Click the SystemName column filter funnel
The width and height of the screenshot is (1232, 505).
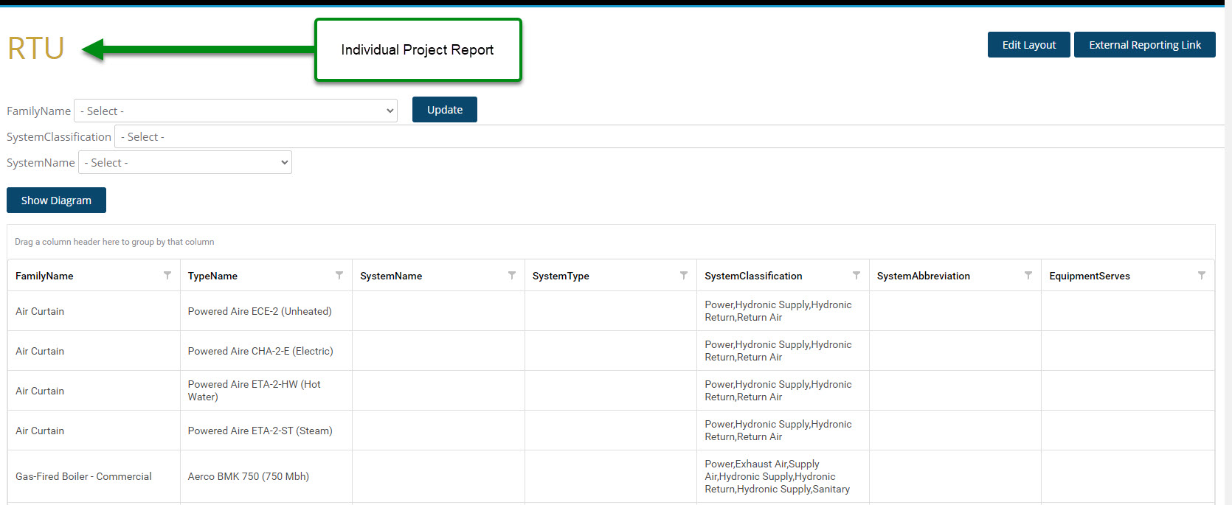pyautogui.click(x=512, y=276)
